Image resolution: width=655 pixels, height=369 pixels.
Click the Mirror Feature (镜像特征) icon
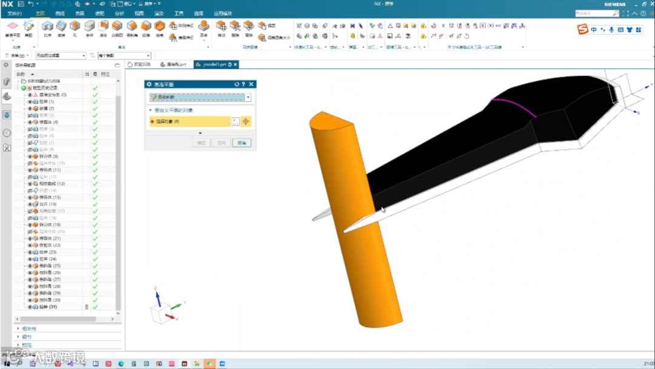(x=181, y=38)
